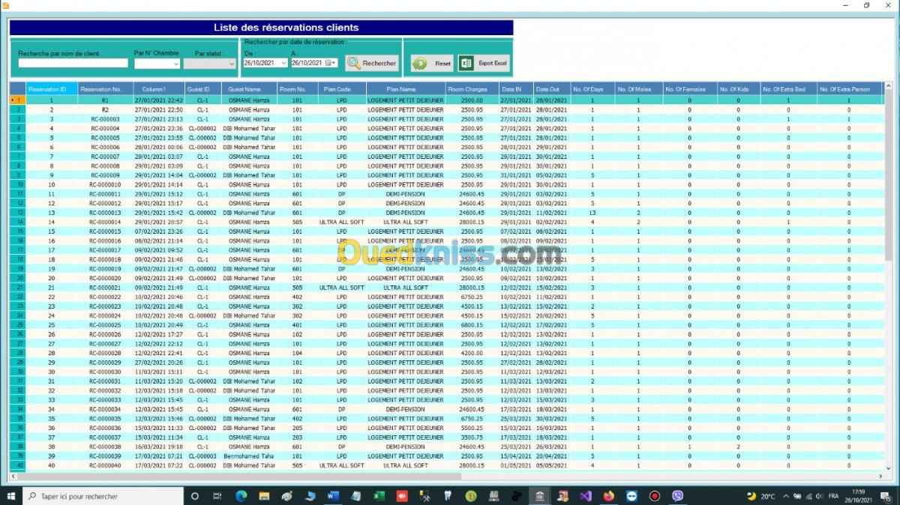This screenshot has width=900, height=505.
Task: Click the taskbar search box
Action: click(103, 496)
